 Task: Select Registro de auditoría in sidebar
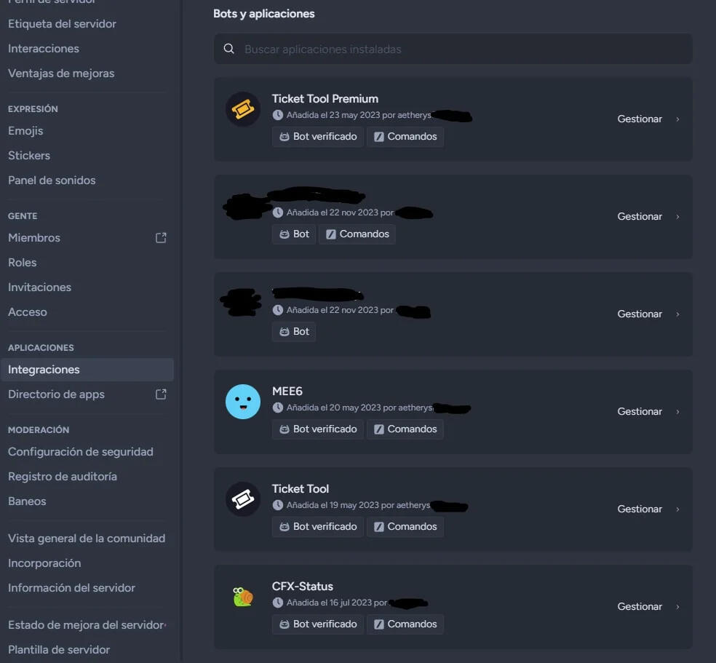click(x=63, y=476)
